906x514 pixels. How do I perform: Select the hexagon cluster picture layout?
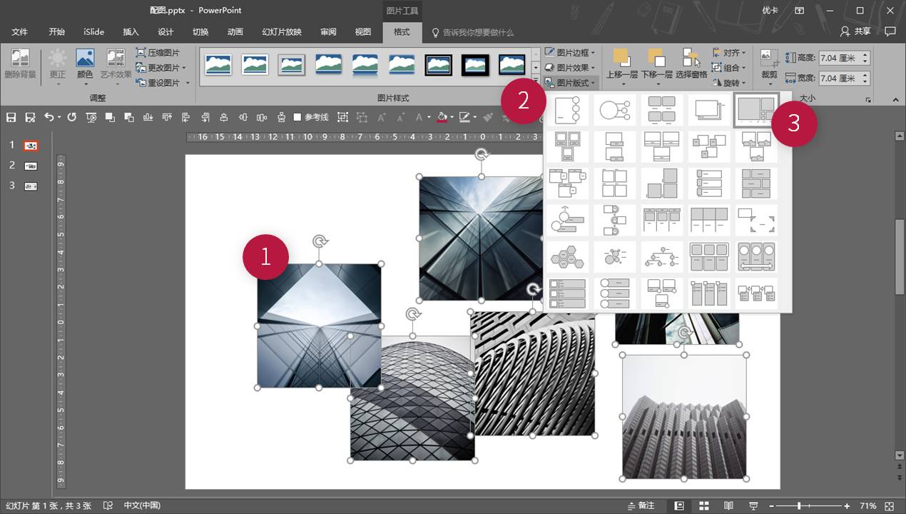click(x=567, y=256)
